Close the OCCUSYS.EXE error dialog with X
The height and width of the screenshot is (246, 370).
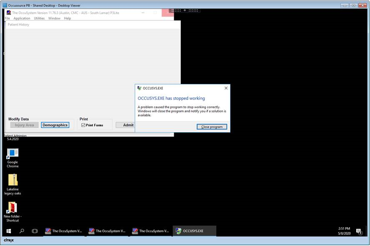click(226, 88)
